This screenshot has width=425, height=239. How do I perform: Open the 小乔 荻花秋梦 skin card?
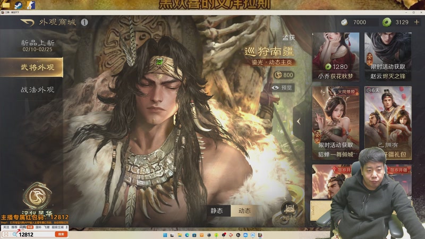tap(336, 56)
